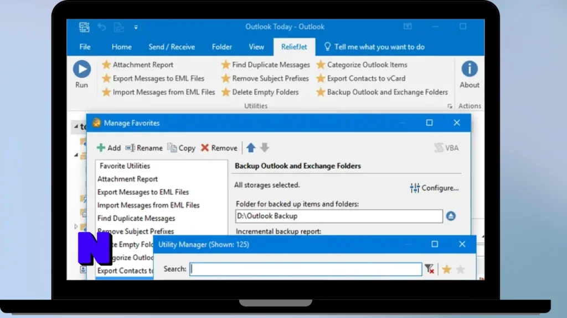Click Export Contacts to vCard in ribbon

tap(361, 78)
